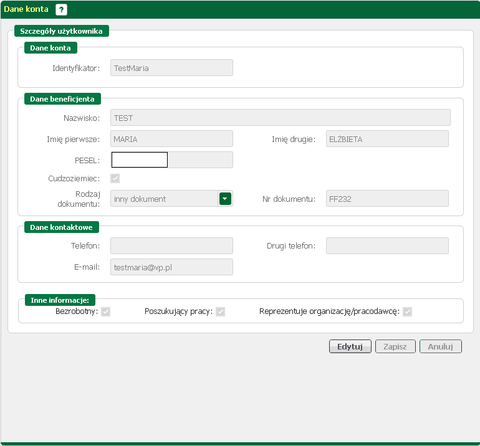Screen dimensions: 480x446
Task: Click the Zapisz button
Action: [395, 346]
